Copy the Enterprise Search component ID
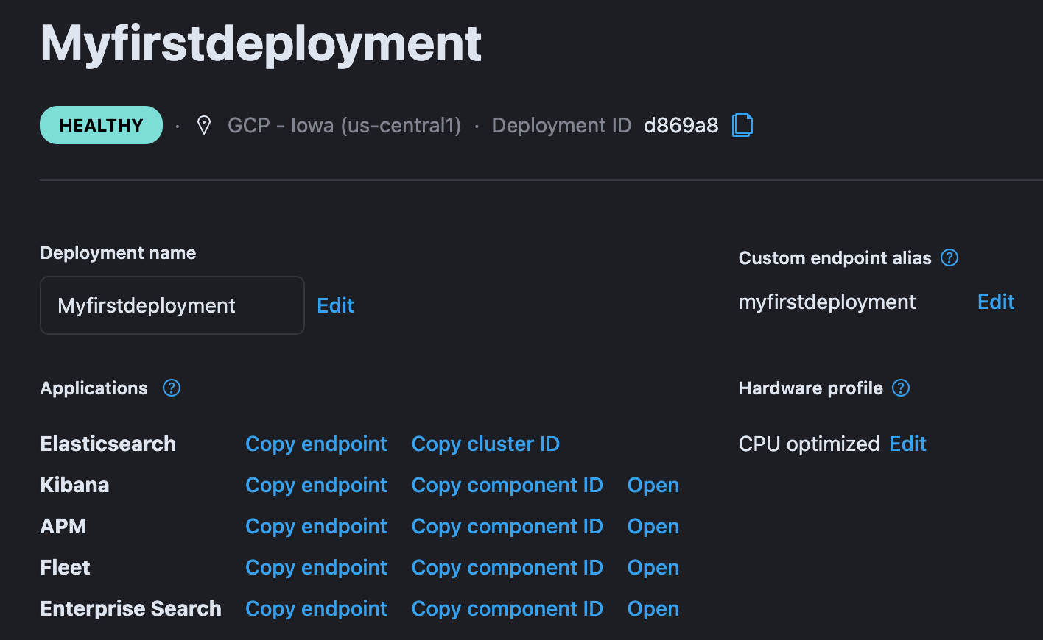Viewport: 1043px width, 640px height. 507,608
